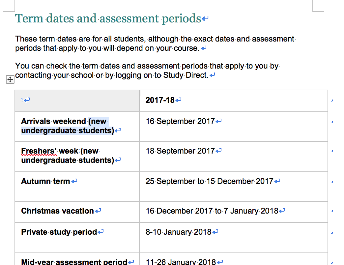
Task: Click '25 September to 15 December 2017'
Action: (x=209, y=181)
